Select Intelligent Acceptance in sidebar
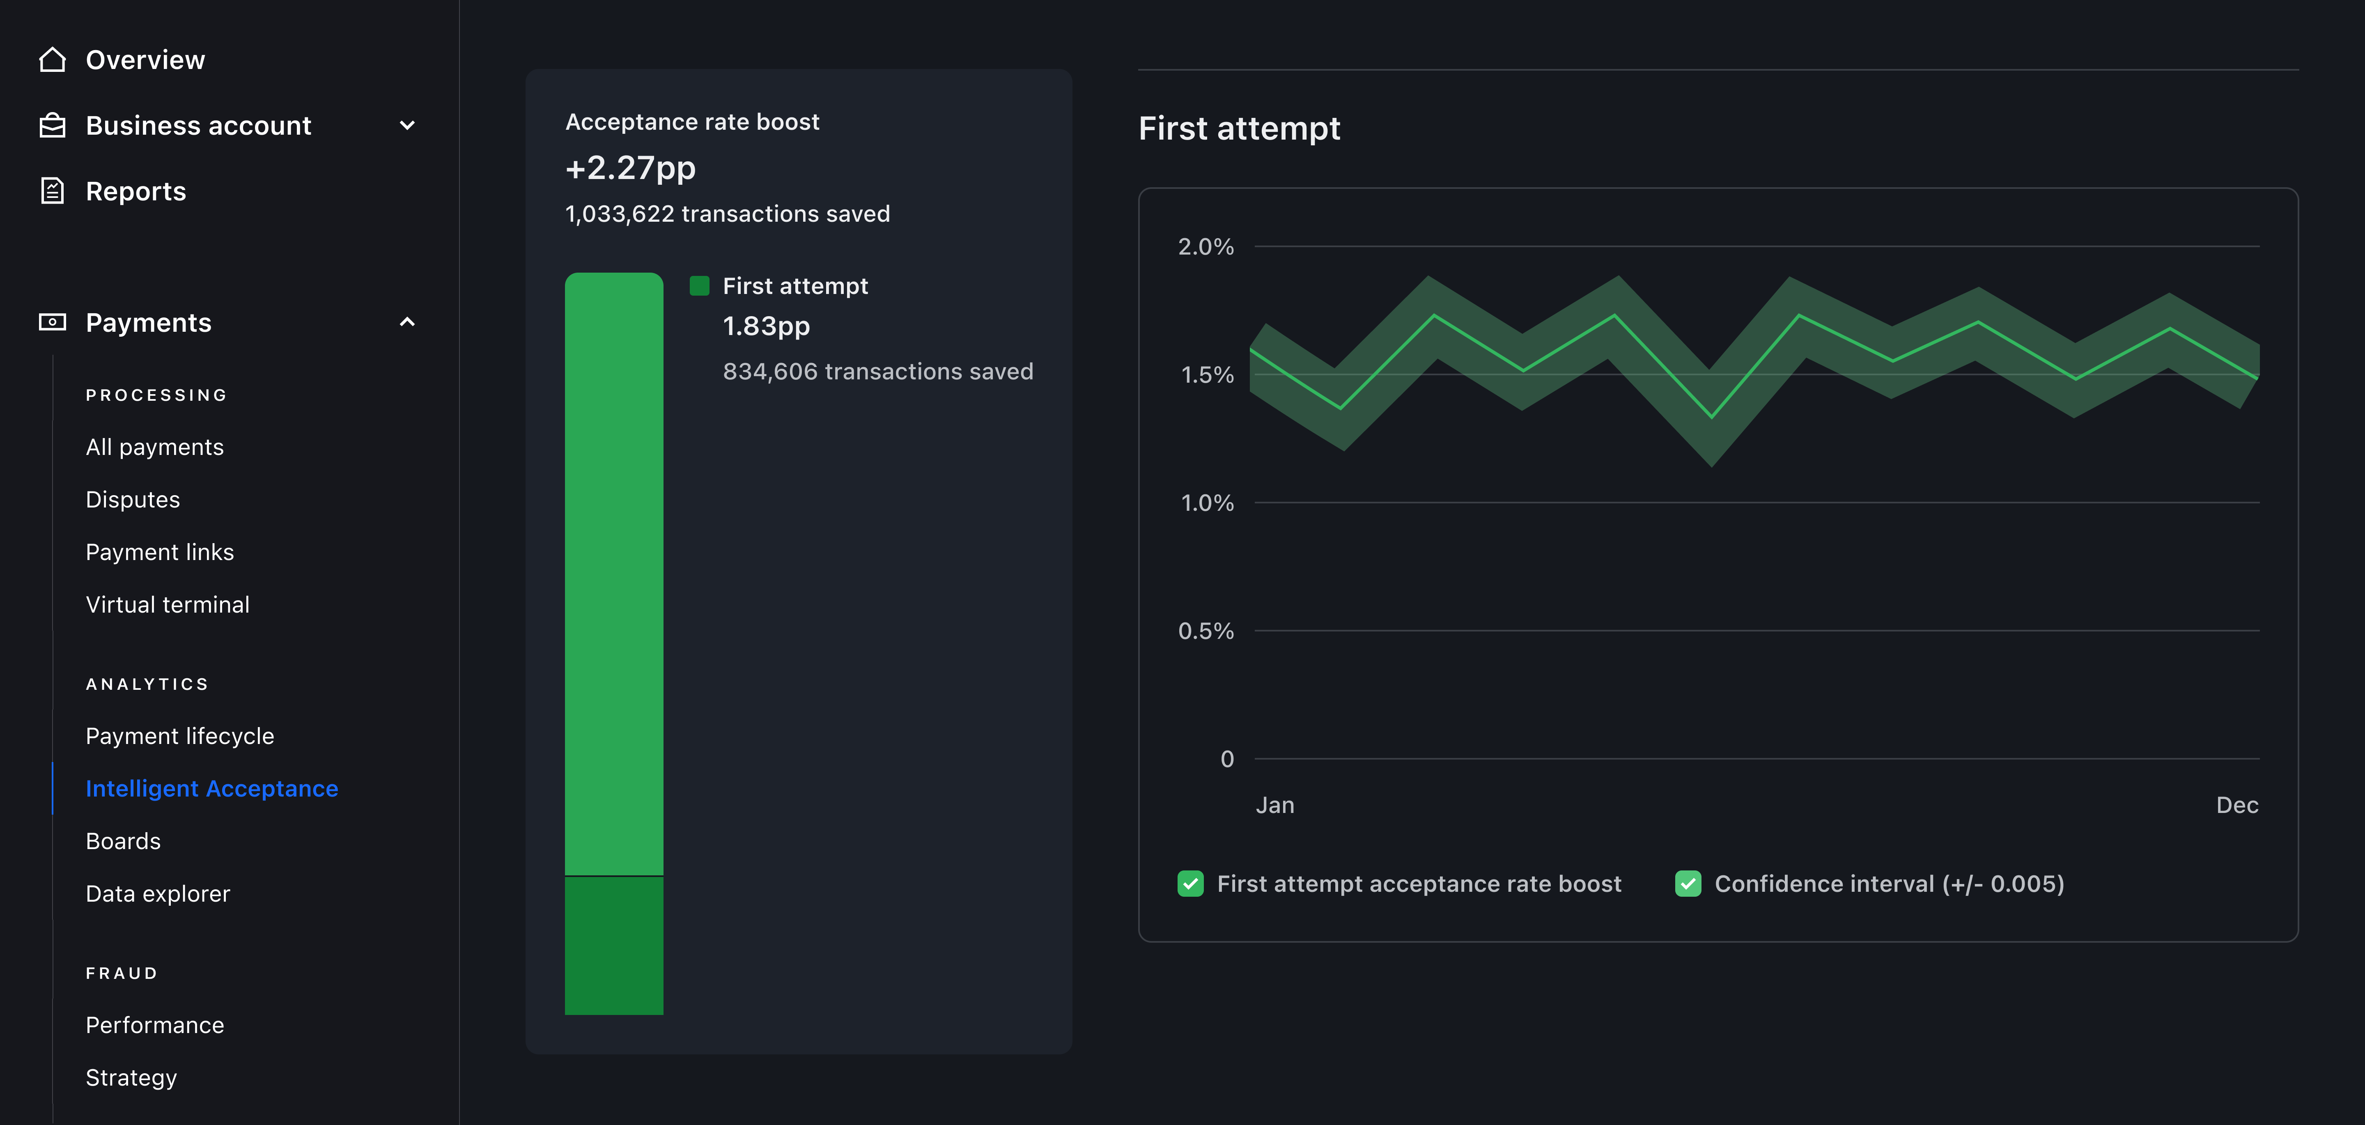This screenshot has height=1125, width=2365. 212,789
